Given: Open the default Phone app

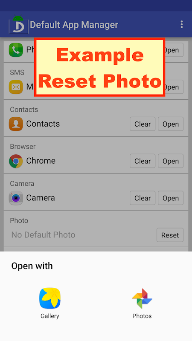Looking at the screenshot, I should (x=174, y=50).
